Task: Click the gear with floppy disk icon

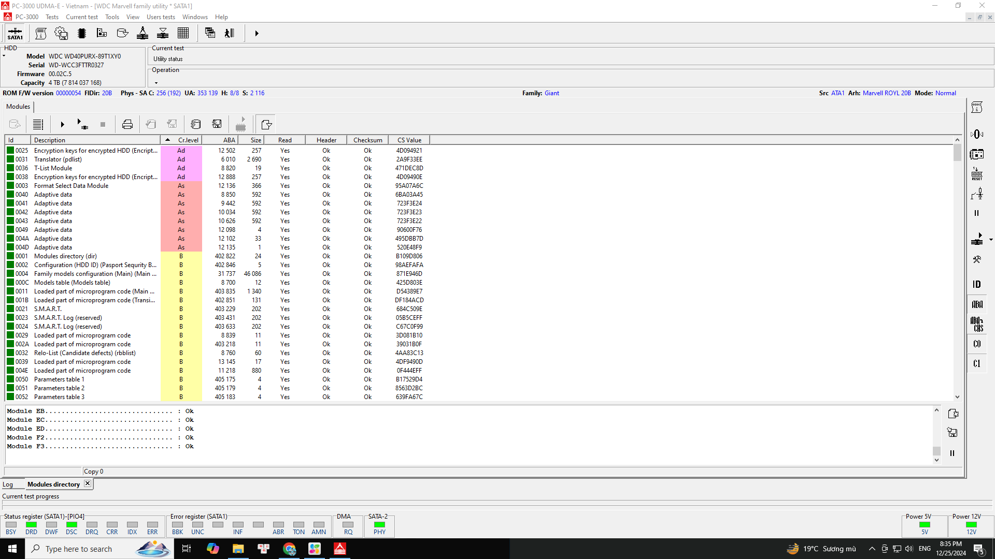Action: point(61,34)
